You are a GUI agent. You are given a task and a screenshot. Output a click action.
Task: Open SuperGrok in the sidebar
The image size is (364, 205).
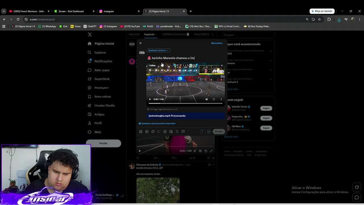coord(99,79)
